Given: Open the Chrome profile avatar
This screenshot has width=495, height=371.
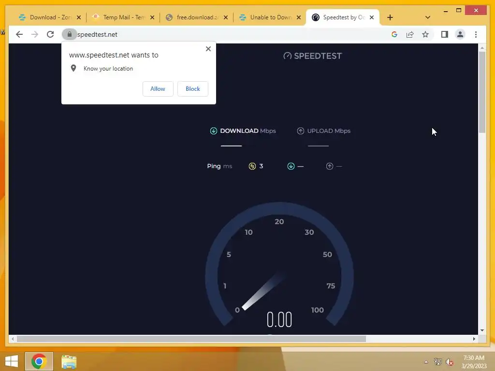Looking at the screenshot, I should 460,34.
